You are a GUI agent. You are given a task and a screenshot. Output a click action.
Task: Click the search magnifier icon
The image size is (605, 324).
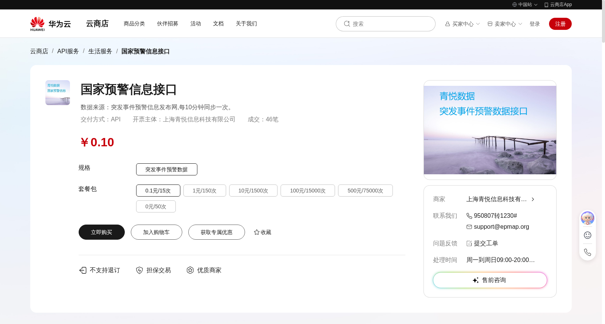coord(347,24)
